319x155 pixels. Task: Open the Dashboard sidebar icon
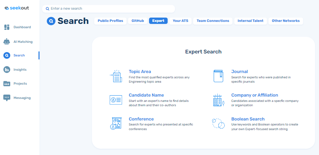(7, 27)
